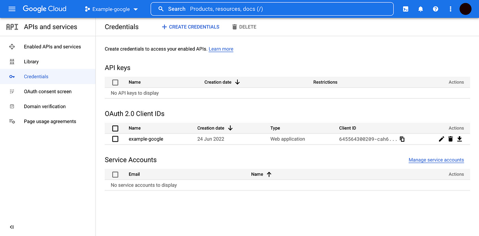Open Manage service accounts link
The image size is (479, 236).
[436, 160]
